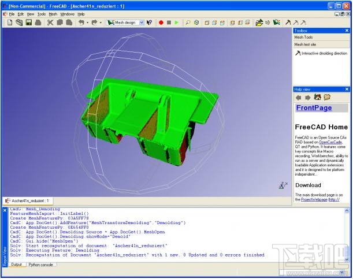Click the sixth standard view box icon
This screenshot has height=279, width=353.
(x=248, y=23)
